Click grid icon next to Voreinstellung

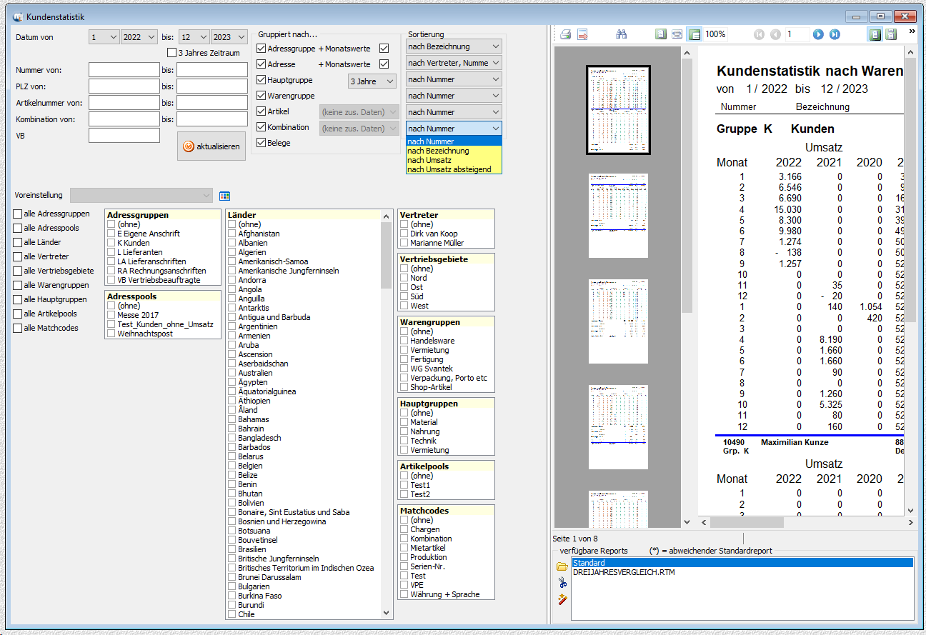point(224,196)
